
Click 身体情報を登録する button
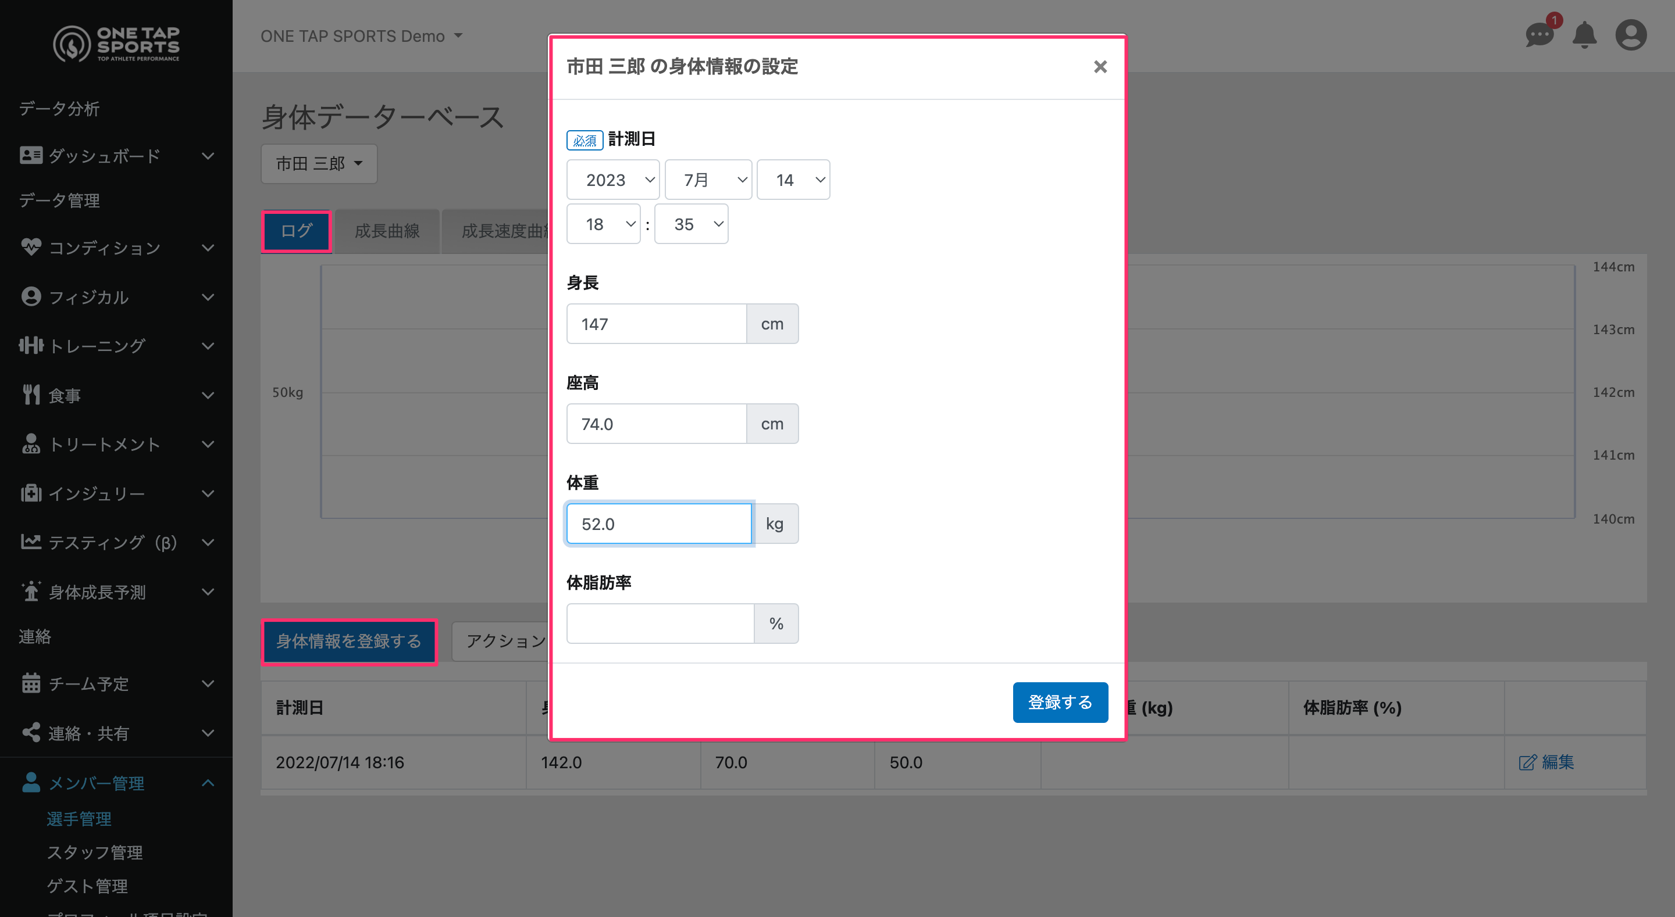point(349,642)
